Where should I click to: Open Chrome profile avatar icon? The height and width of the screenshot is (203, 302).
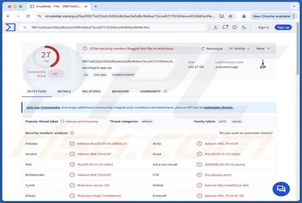coord(244,16)
